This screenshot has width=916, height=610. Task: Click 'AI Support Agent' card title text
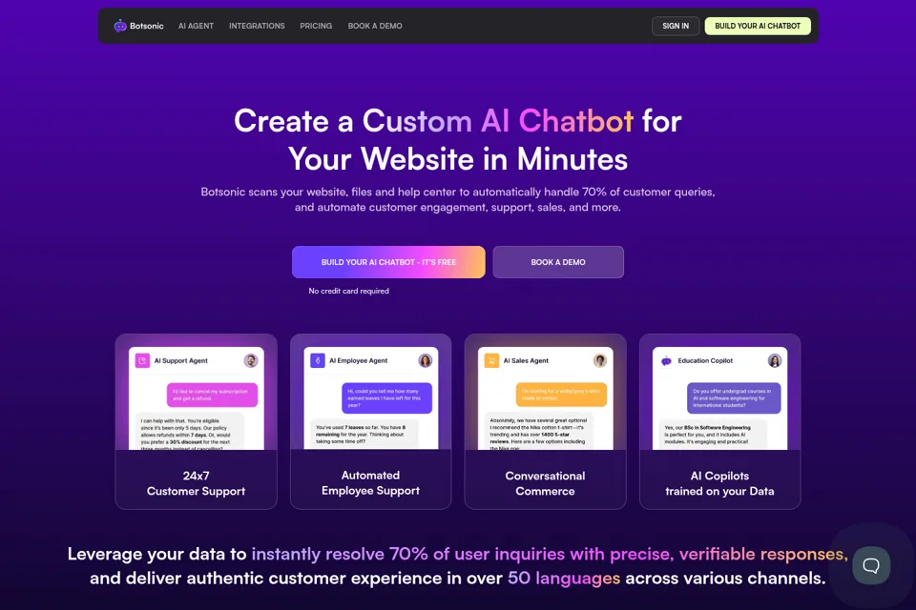tap(180, 360)
